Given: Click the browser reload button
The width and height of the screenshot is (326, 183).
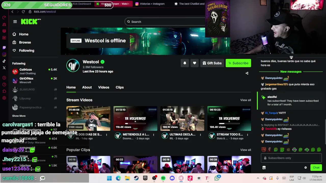Looking at the screenshot, I should 23,11.
